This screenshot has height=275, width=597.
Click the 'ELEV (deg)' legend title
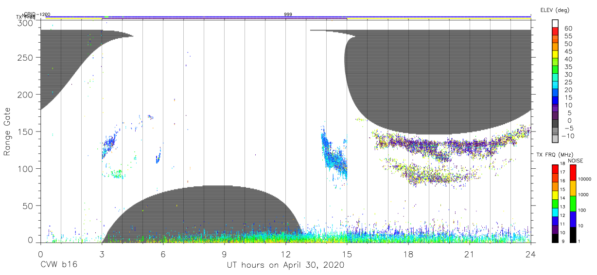click(x=555, y=10)
